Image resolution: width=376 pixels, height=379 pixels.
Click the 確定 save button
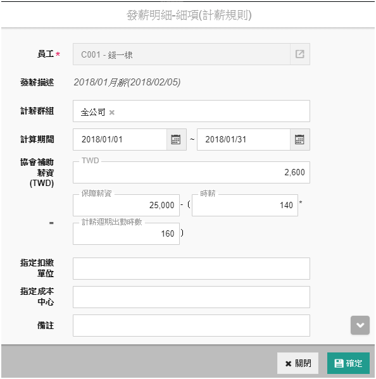pos(348,363)
